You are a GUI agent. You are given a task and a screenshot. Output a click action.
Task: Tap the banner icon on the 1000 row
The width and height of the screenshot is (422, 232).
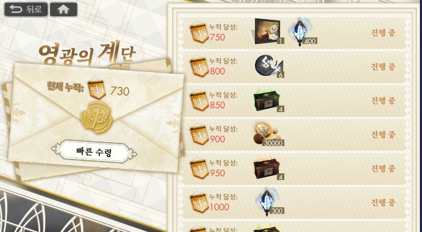click(199, 203)
